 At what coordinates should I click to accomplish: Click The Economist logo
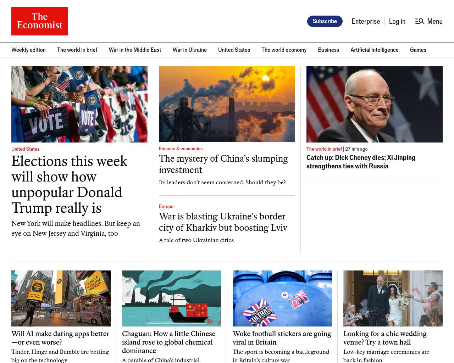40,21
